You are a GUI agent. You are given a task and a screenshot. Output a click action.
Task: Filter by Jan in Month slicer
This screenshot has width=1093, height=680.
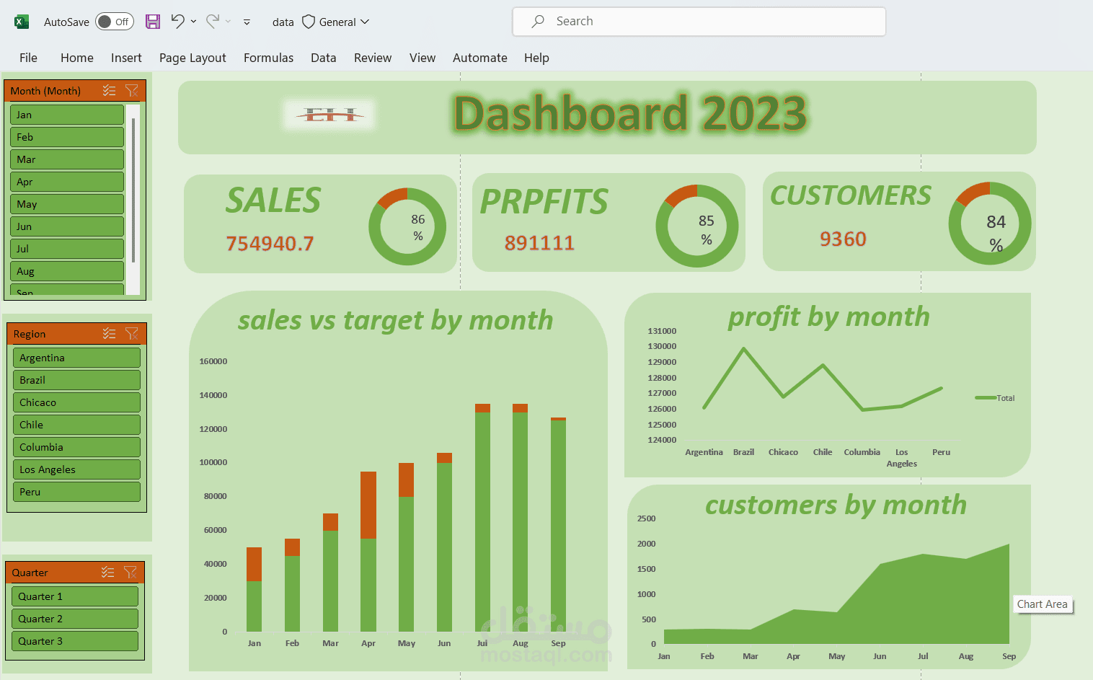pos(67,115)
